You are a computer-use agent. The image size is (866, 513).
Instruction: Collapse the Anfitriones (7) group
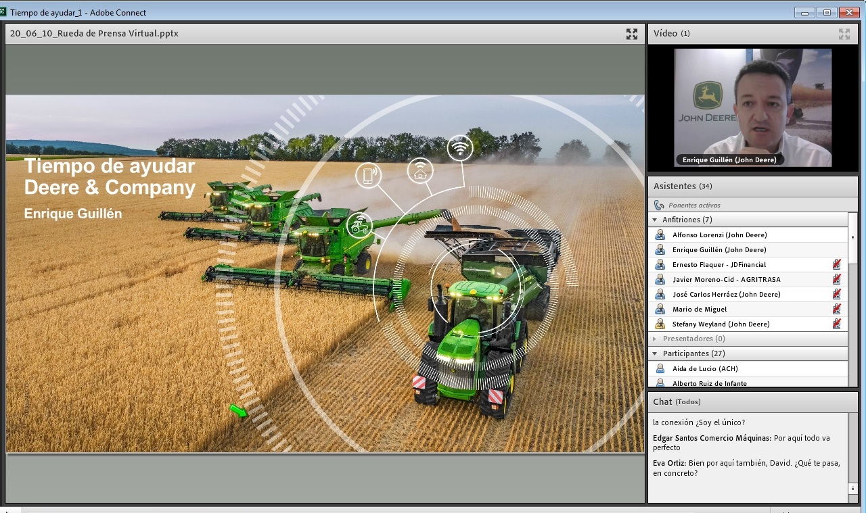pyautogui.click(x=655, y=220)
